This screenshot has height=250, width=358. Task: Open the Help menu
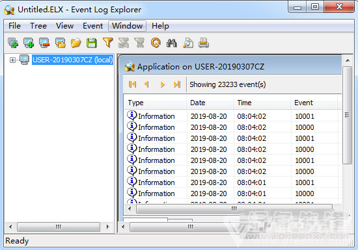(160, 26)
